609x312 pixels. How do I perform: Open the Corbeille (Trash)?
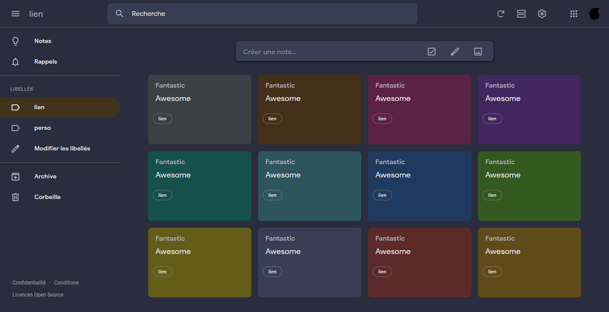click(47, 197)
